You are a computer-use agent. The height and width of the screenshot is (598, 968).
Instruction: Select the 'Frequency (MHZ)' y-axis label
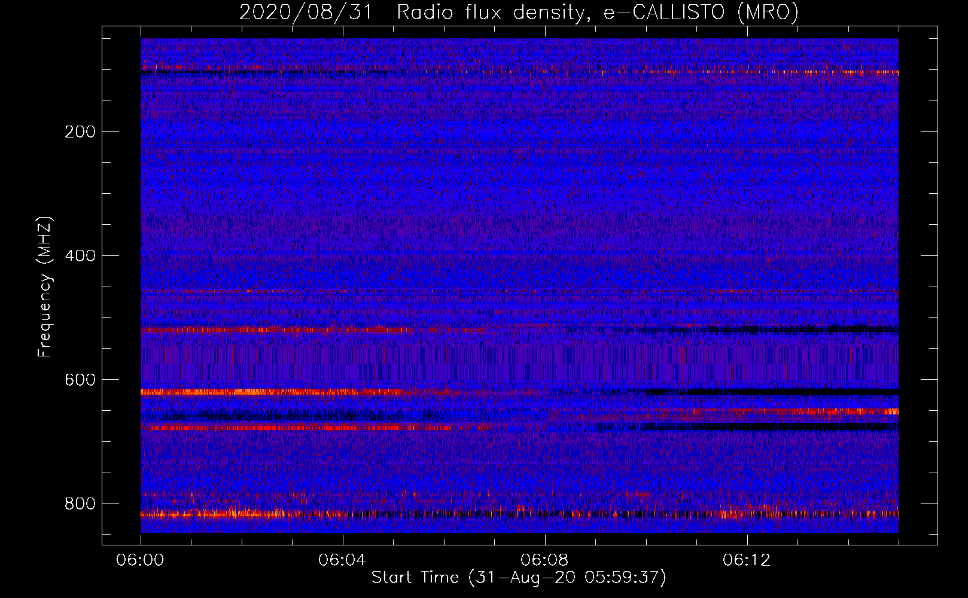click(x=45, y=286)
